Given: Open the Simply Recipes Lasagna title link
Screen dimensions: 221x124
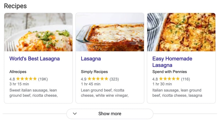Looking at the screenshot, I should click(91, 59).
